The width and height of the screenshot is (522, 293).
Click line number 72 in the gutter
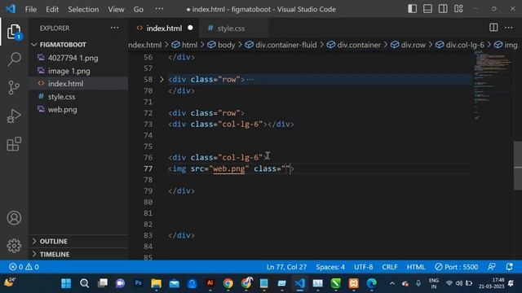(148, 113)
